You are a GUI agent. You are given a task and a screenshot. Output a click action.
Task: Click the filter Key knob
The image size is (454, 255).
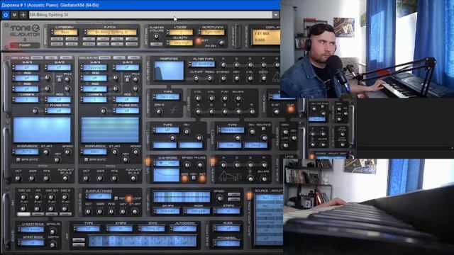(236, 79)
